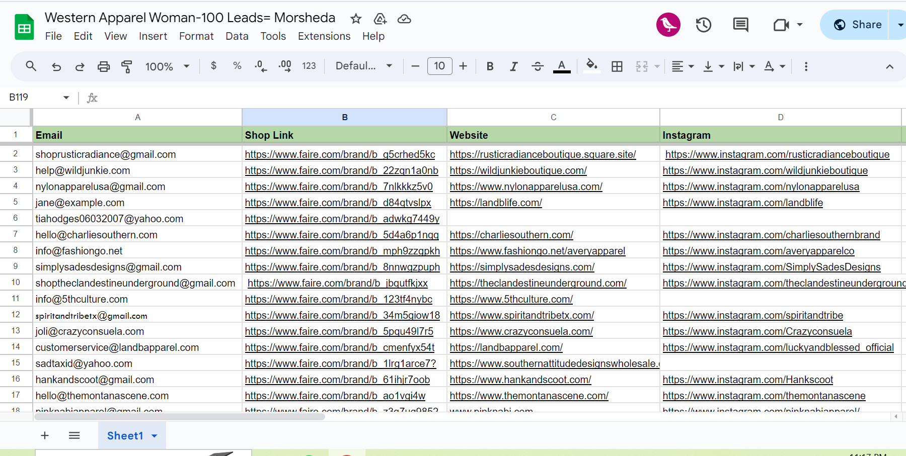Increase decimal places
Viewport: 906px width, 456px height.
[x=285, y=66]
